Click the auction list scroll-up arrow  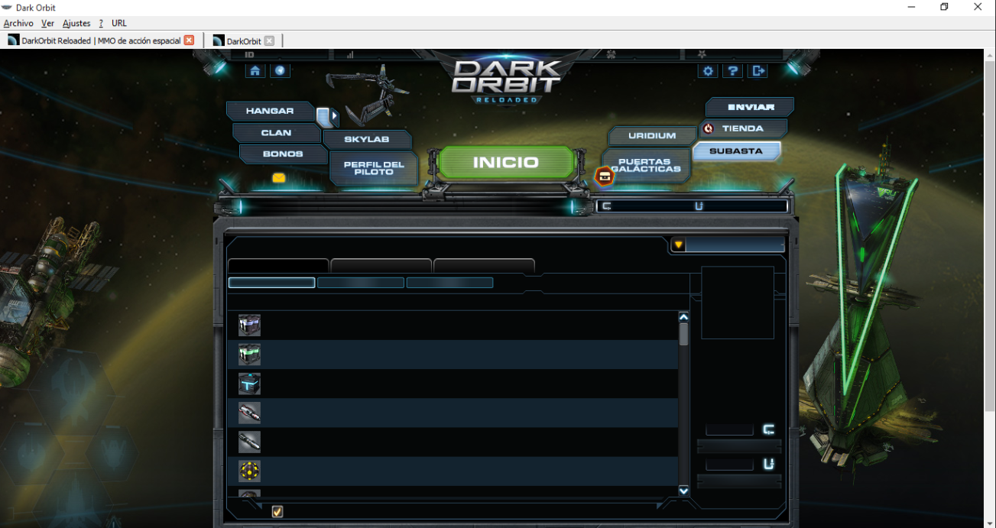(x=683, y=316)
